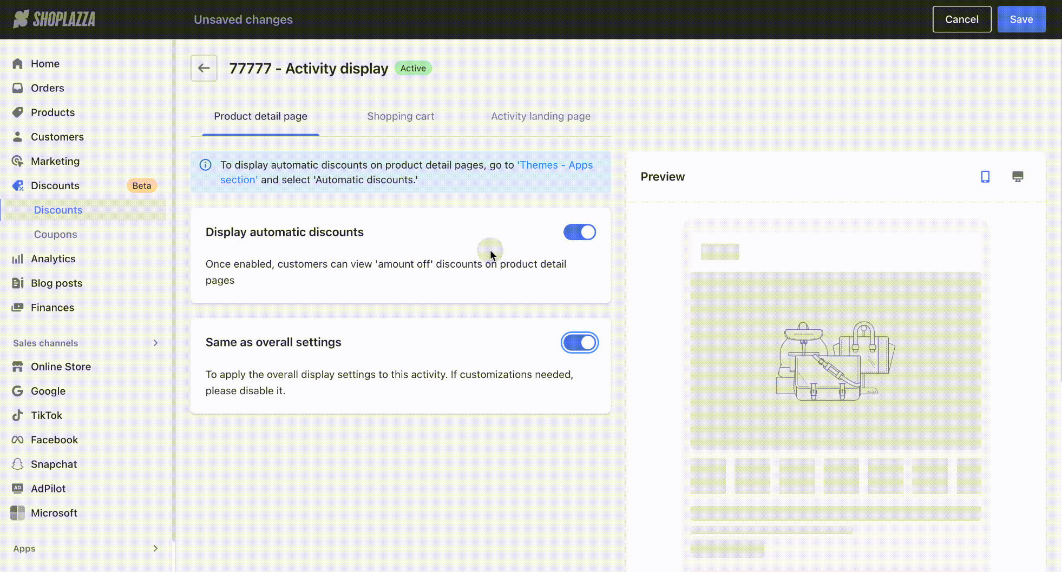Click the back arrow button
The width and height of the screenshot is (1062, 572).
(204, 68)
